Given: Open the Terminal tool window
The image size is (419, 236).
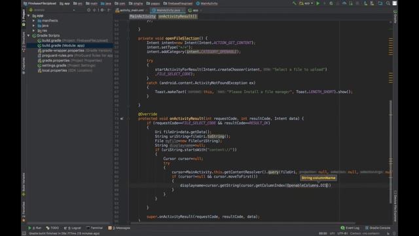Looking at the screenshot, I should pos(94,228).
